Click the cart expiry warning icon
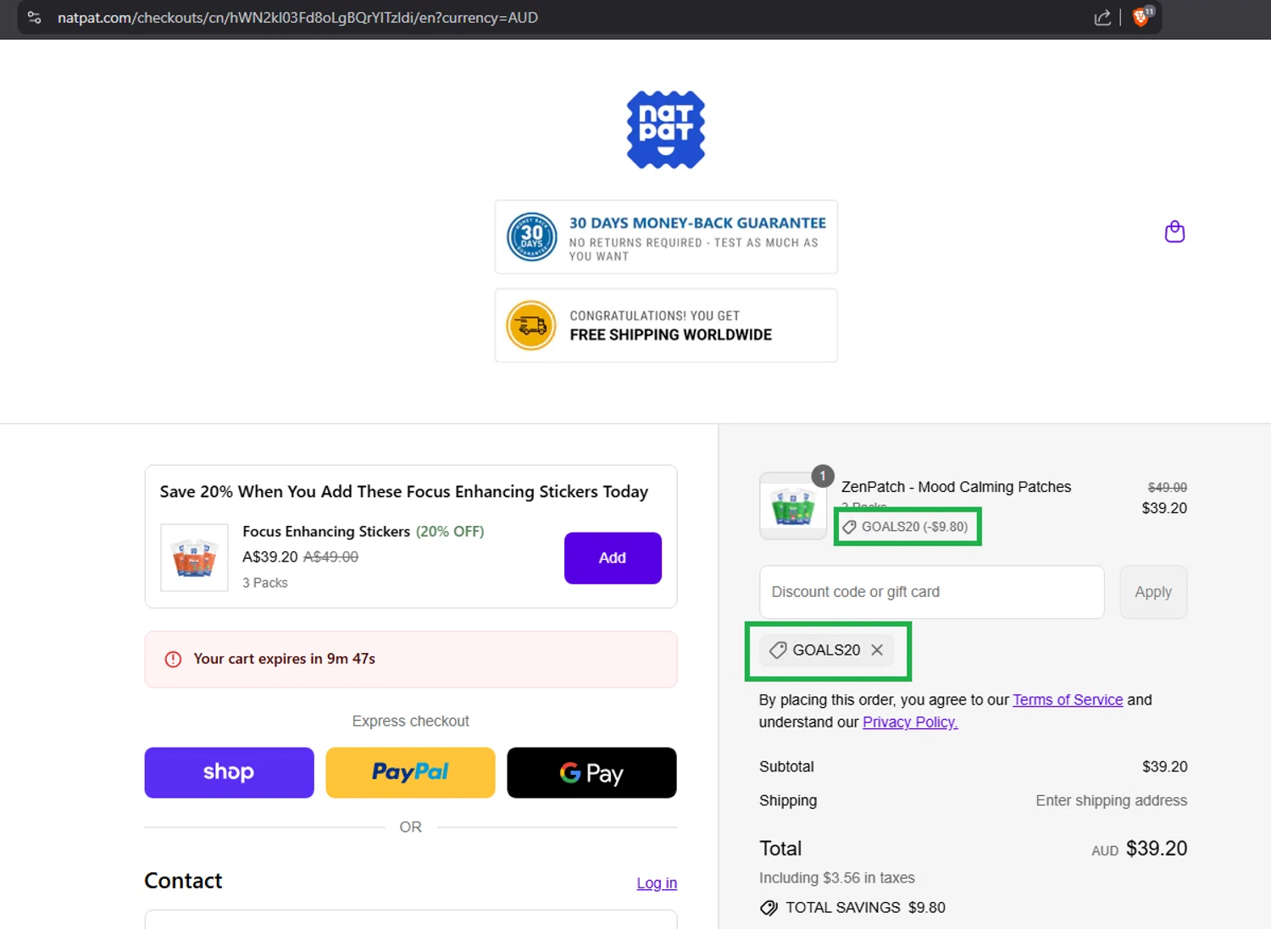The width and height of the screenshot is (1271, 929). (173, 659)
